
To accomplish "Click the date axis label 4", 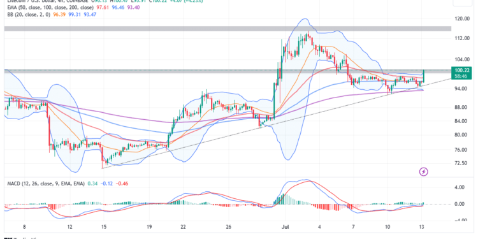I will pyautogui.click(x=319, y=226).
